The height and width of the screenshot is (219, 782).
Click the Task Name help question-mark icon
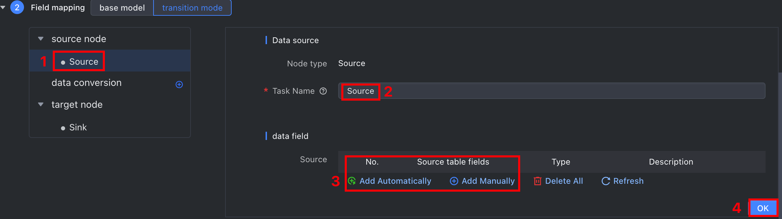[x=323, y=91]
